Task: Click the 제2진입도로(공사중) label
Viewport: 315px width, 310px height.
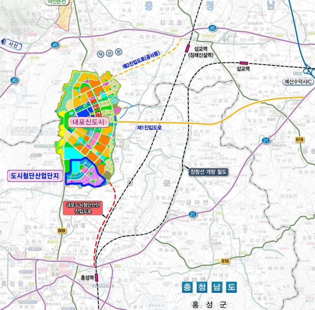Action: [141, 60]
